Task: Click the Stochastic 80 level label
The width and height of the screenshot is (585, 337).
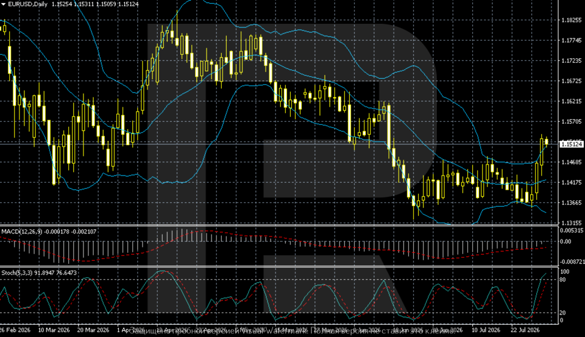Action: [x=562, y=280]
